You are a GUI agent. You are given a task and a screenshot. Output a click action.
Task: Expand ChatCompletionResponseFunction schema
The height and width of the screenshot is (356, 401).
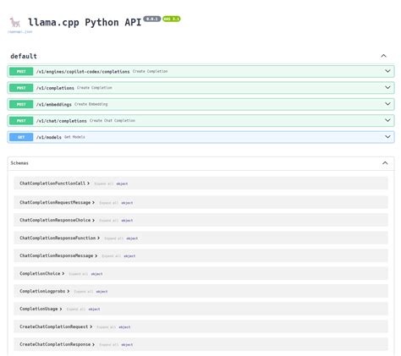tap(59, 238)
